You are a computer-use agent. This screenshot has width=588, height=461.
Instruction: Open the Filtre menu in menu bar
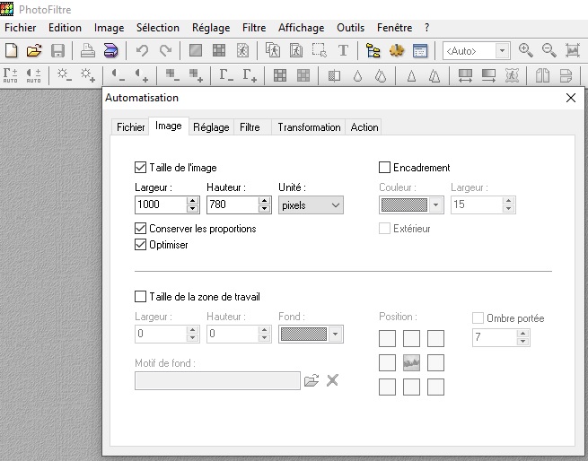coord(253,28)
